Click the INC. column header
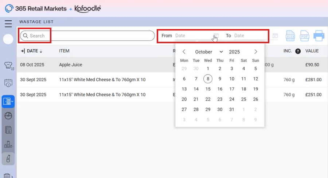Viewport: 328px width, 178px height. [288, 51]
